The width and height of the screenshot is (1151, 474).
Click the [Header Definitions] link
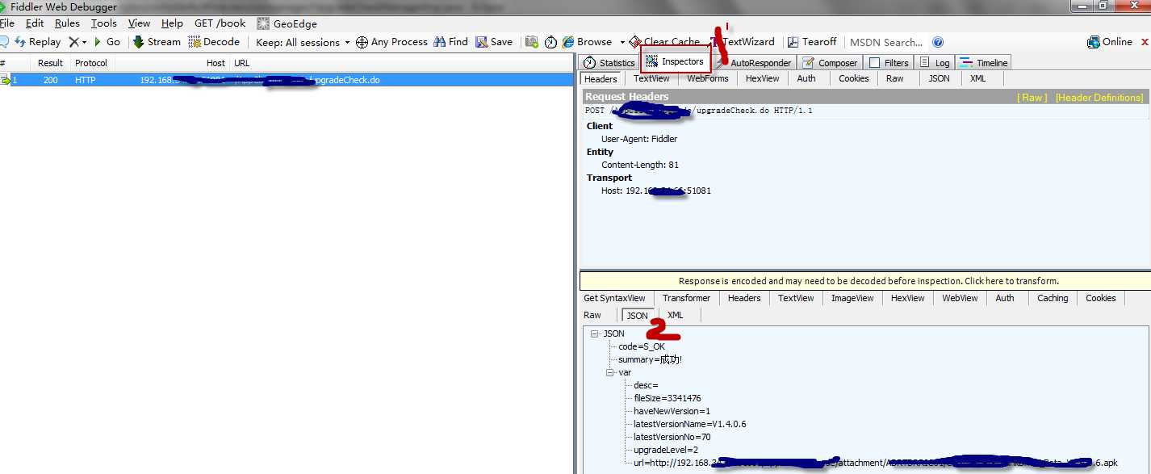click(x=1099, y=98)
